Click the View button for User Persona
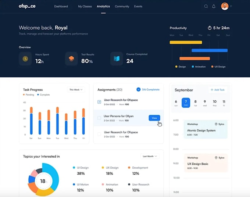The height and width of the screenshot is (197, 250). [154, 118]
